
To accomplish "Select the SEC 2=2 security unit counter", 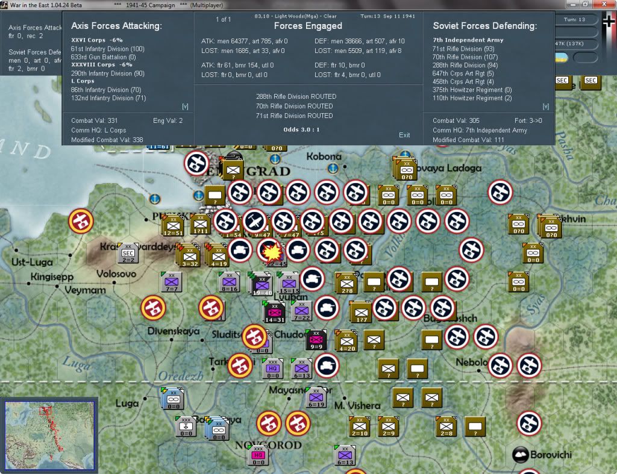I will coord(128,253).
